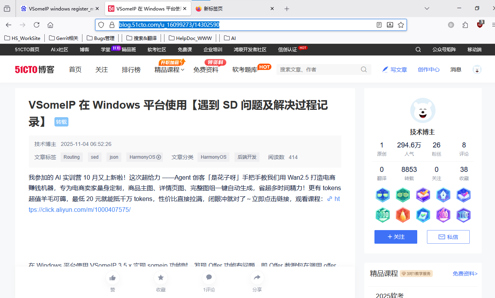Favorite the article with the star button
Viewport: 495px width, 298px height.
[x=161, y=277]
